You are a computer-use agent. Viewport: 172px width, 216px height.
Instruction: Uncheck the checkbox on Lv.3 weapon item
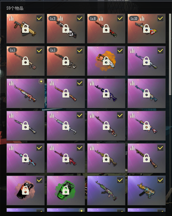[x=80, y=18]
